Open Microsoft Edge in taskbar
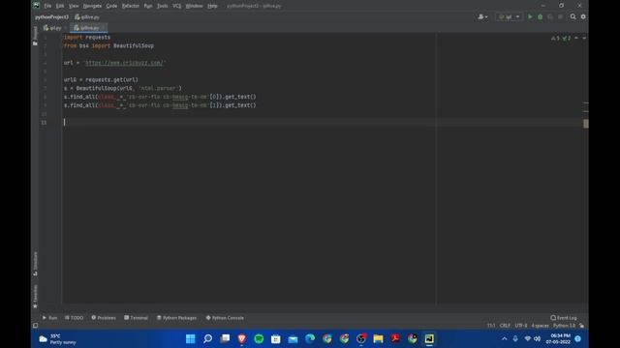This screenshot has width=620, height=348. pyautogui.click(x=310, y=339)
